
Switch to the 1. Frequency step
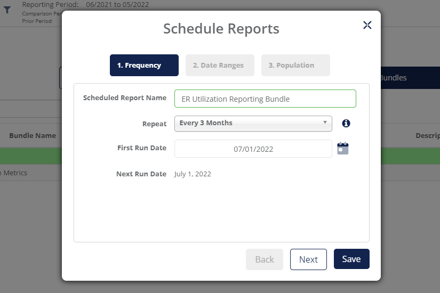[144, 66]
